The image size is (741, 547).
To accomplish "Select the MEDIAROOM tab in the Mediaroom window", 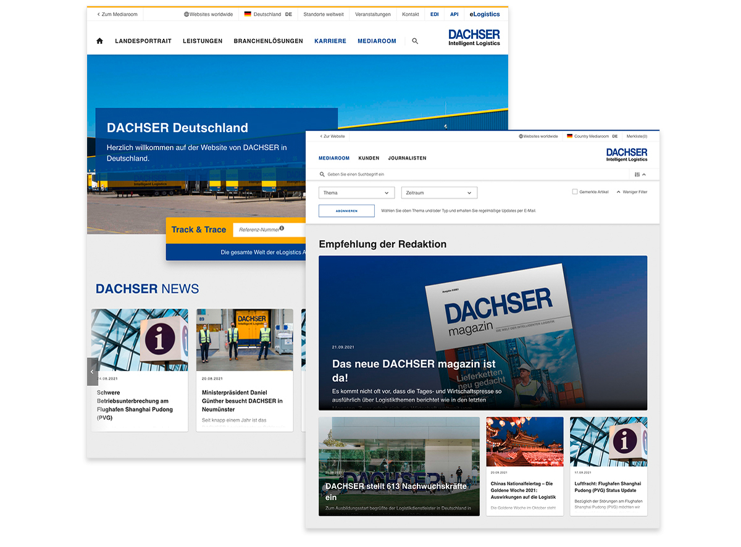I will [334, 158].
